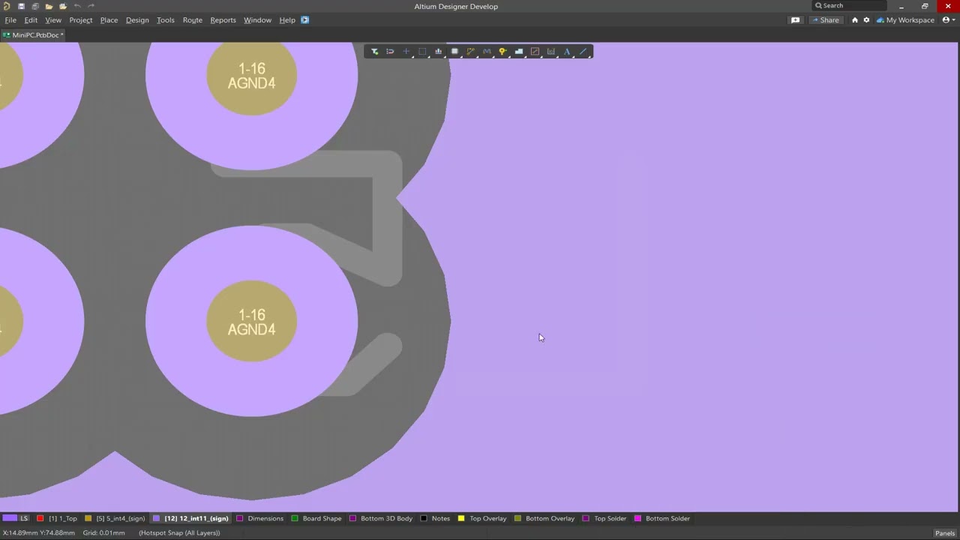This screenshot has height=540, width=960.
Task: Click the LS layer set button
Action: tap(16, 518)
